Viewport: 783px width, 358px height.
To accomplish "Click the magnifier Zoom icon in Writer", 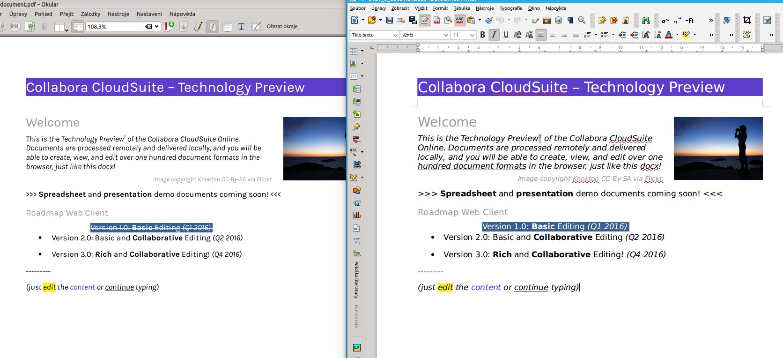I will [582, 20].
